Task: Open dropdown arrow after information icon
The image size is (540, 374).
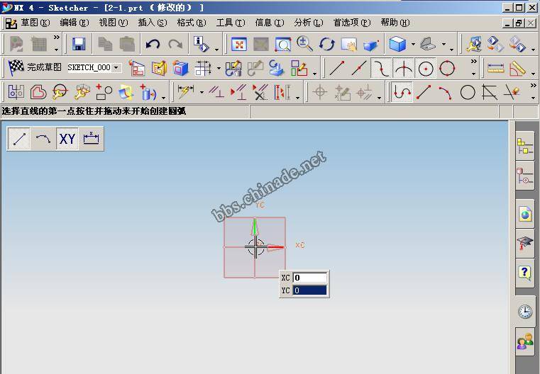Action: (216, 50)
